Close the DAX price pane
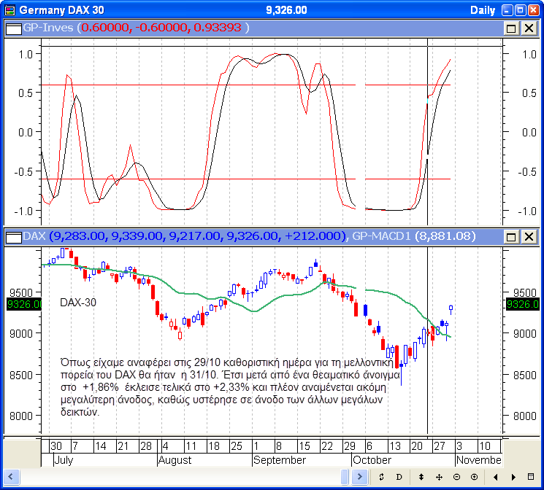This screenshot has width=544, height=490. 529,236
